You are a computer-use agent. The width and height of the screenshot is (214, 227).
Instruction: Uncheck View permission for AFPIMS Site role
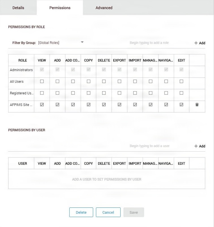(42, 105)
